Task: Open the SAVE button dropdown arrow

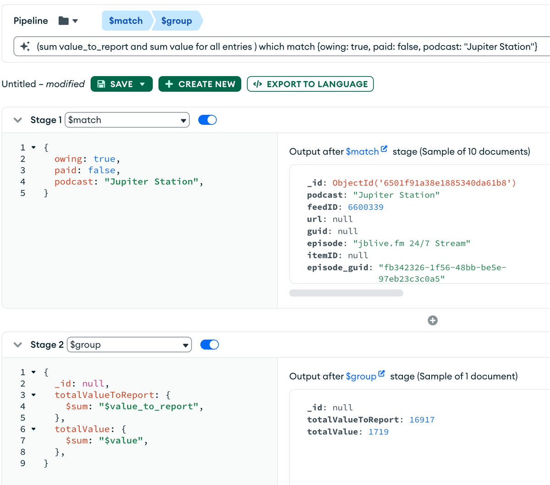Action: point(143,84)
